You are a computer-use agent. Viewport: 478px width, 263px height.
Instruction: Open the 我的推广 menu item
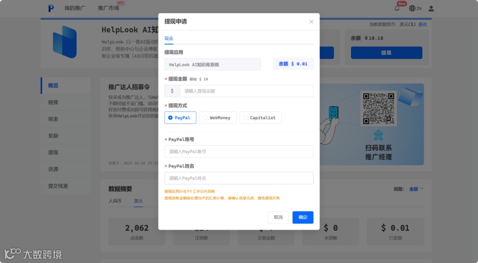(x=74, y=8)
